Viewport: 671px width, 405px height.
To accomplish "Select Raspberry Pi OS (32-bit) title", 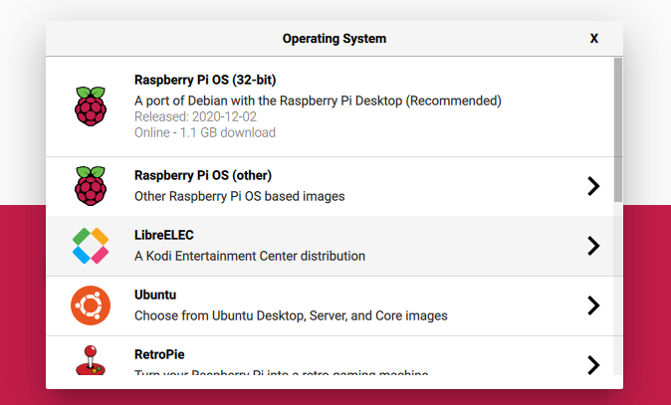I will [x=205, y=80].
